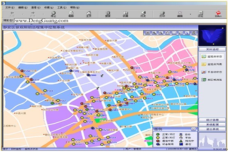This screenshot has height=152, width=228.
Task: Open the dropdown arrow beside the 后退 button
Action: (x=23, y=14)
